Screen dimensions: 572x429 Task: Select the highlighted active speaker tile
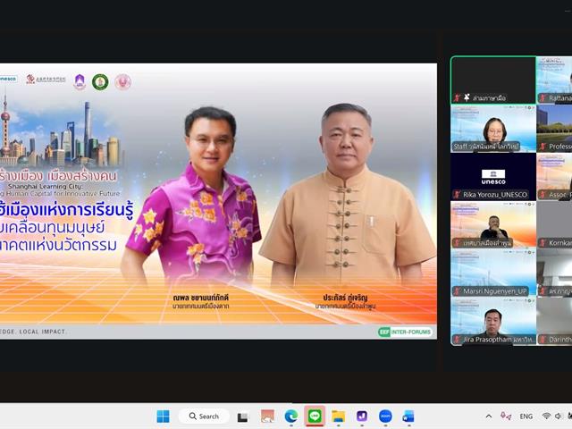pyautogui.click(x=492, y=80)
